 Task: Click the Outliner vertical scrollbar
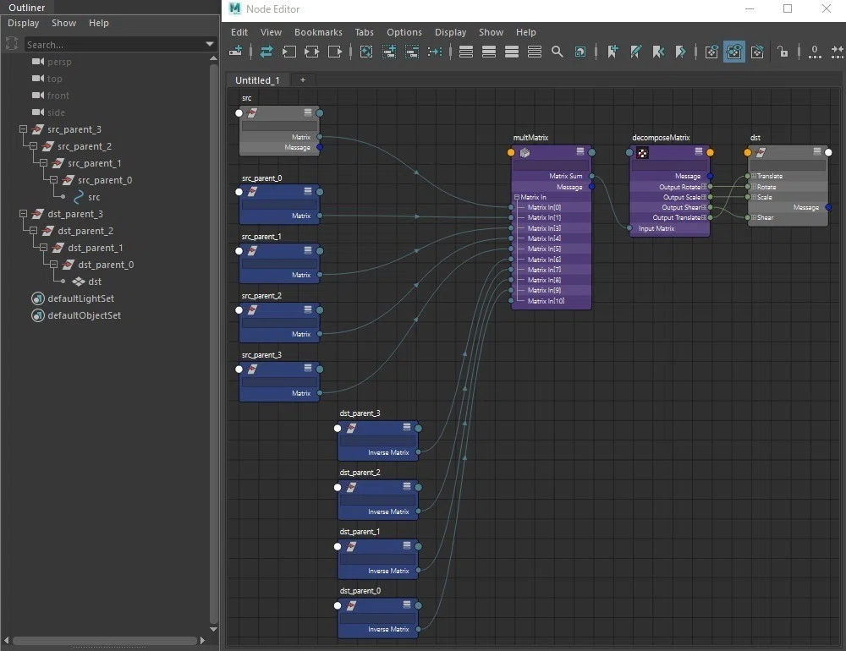(x=214, y=344)
